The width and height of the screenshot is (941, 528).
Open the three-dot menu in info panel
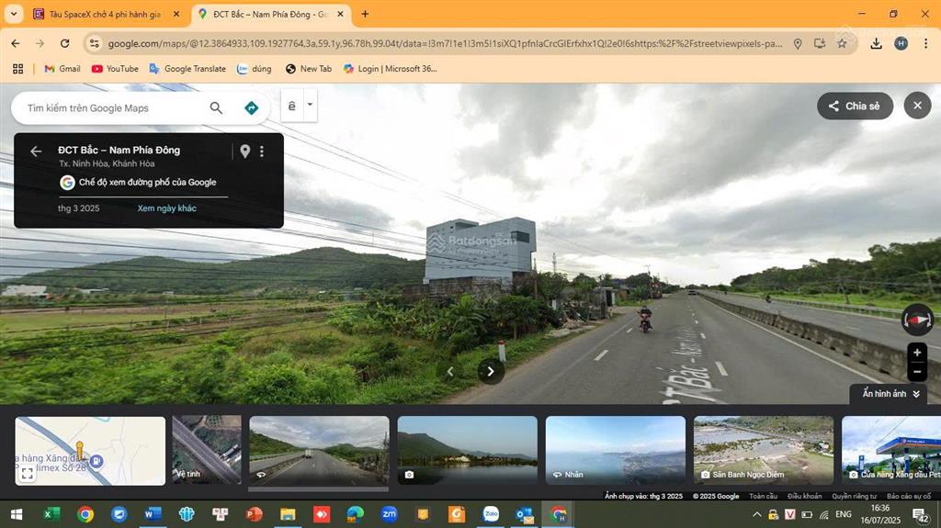[262, 152]
